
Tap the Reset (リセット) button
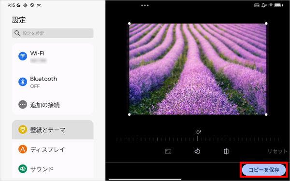click(277, 151)
